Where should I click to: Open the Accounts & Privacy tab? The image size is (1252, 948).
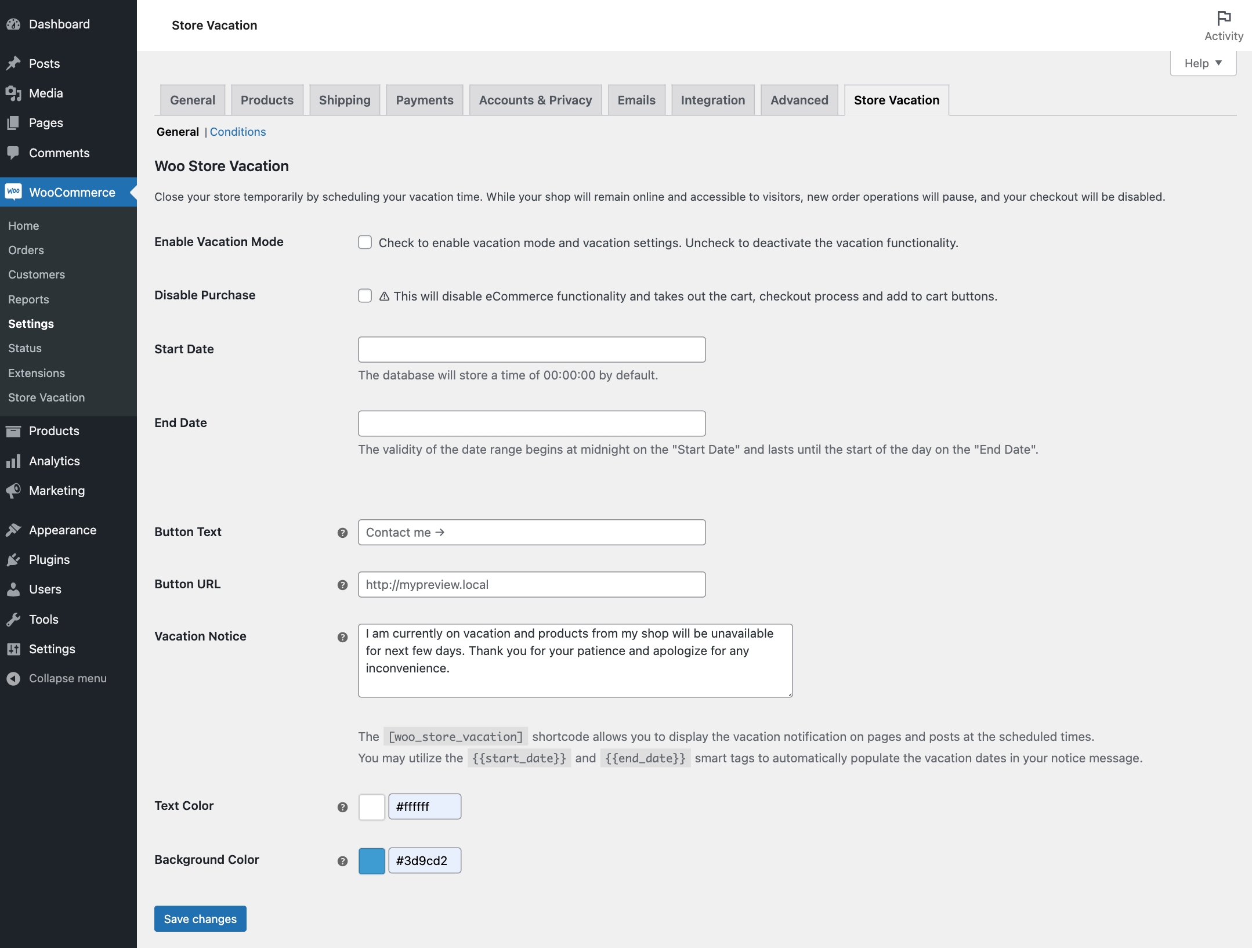coord(535,100)
